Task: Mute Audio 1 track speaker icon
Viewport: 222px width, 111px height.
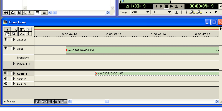Action: (6, 73)
